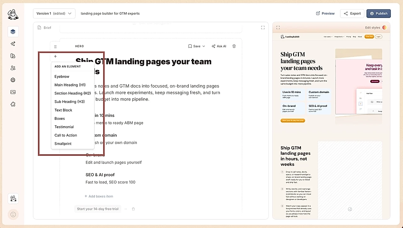This screenshot has width=403, height=228.
Task: Choose Section Heading (H2) element
Action: click(x=73, y=93)
